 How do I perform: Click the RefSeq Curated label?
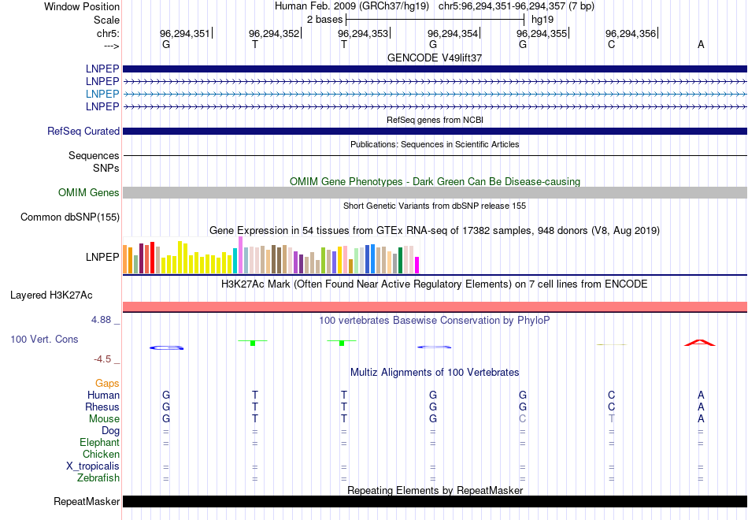(x=83, y=131)
